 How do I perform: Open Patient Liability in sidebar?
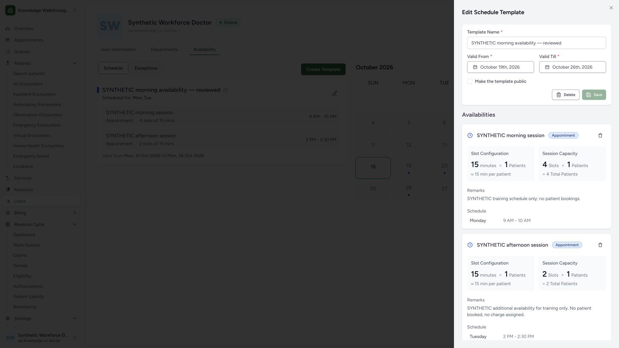click(29, 296)
